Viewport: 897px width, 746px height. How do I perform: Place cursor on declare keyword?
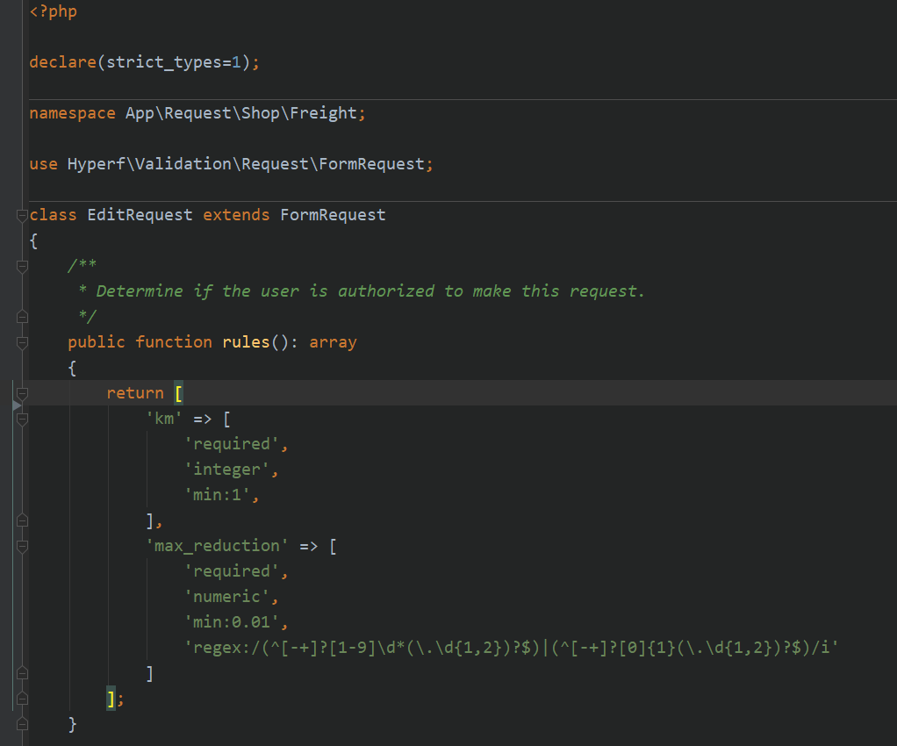(x=63, y=61)
